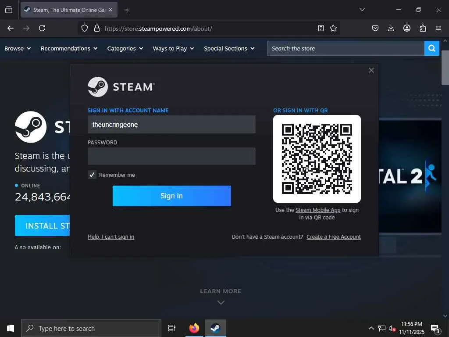Screen dimensions: 449x337
Task: Click the store search magnifier button
Action: point(432,48)
